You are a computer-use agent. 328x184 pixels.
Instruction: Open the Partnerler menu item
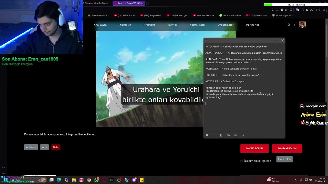pos(253,25)
